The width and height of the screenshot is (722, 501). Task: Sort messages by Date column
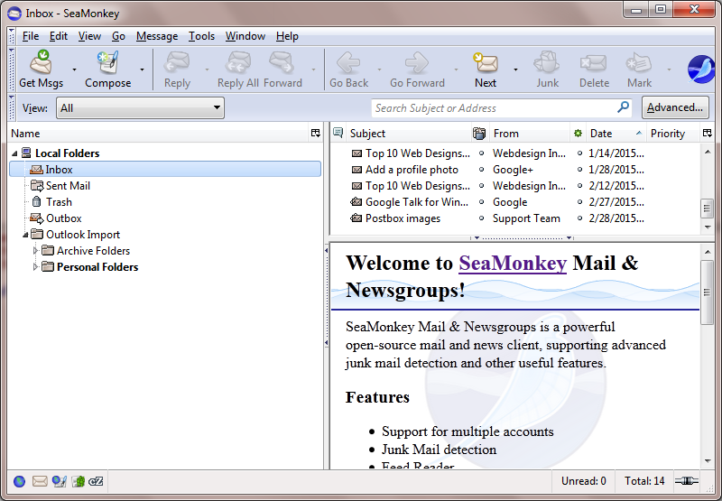pyautogui.click(x=616, y=134)
